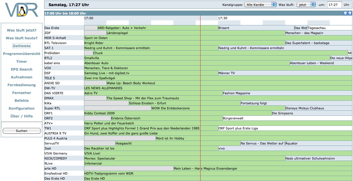
Task: Select Mord ist ihr Hobby
Action: click(254, 138)
